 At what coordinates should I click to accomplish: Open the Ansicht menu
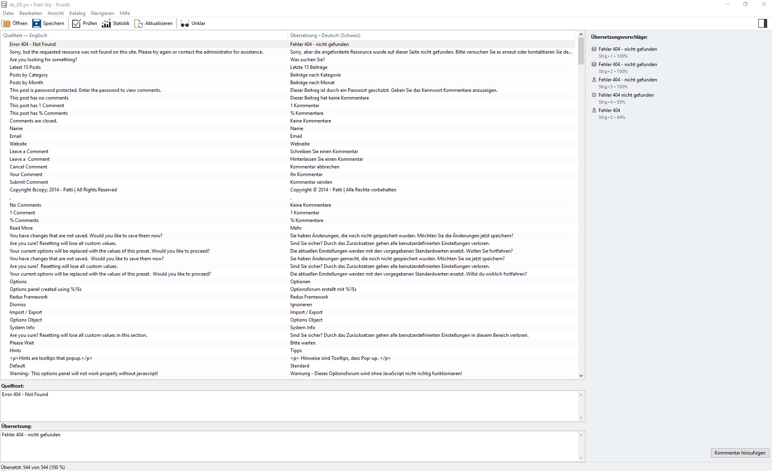(56, 13)
